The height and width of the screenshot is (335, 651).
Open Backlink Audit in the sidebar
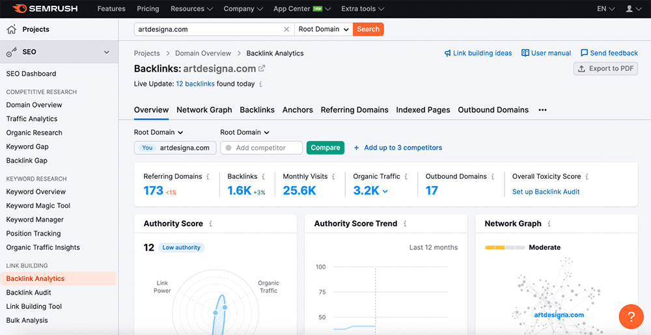pyautogui.click(x=29, y=293)
